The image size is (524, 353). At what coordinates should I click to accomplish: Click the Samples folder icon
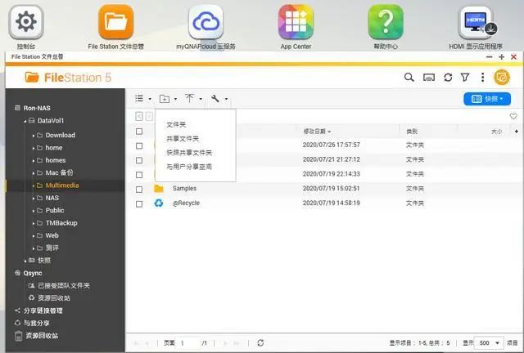click(x=159, y=189)
